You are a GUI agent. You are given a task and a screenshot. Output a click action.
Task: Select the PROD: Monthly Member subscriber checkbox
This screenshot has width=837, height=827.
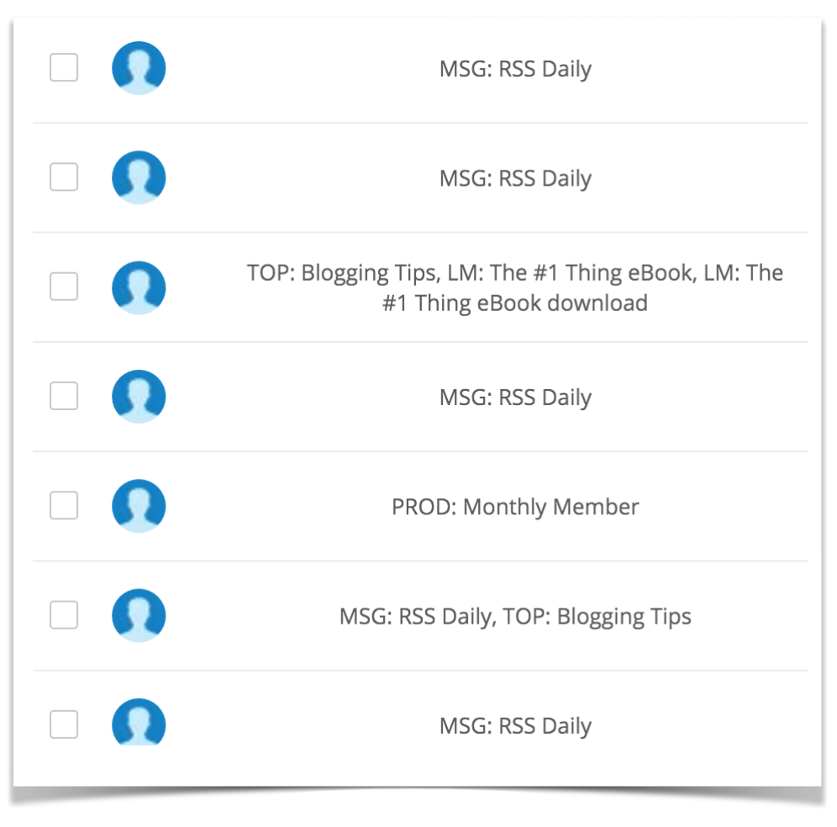click(63, 506)
